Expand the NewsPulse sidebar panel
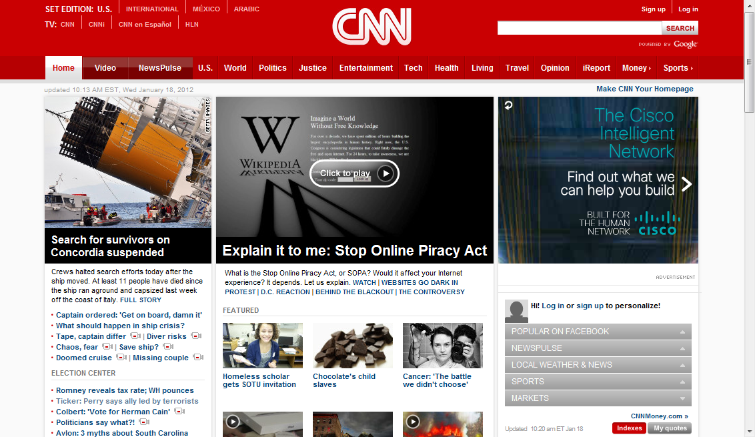 click(598, 348)
